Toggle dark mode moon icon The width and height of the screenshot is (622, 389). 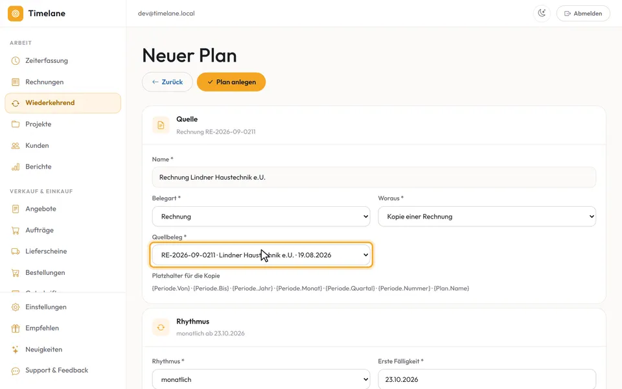point(542,13)
